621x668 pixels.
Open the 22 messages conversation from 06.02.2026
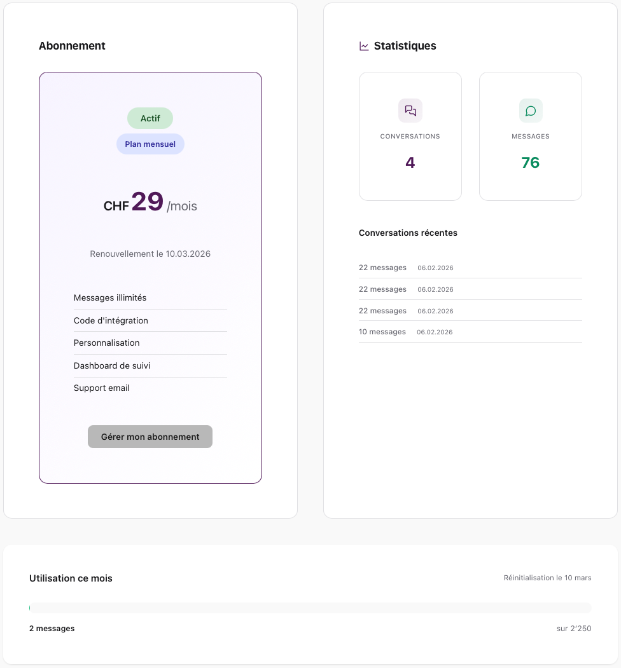470,268
